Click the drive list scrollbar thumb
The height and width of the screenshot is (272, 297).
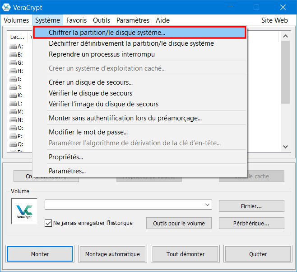(x=285, y=72)
